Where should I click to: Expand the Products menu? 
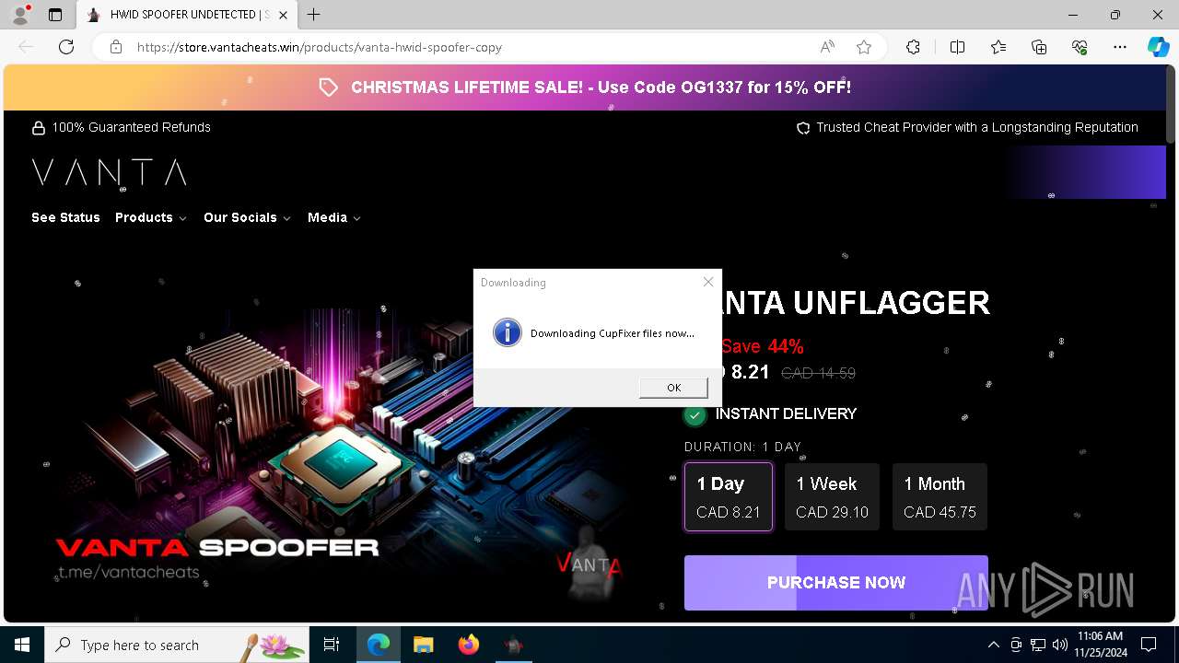pyautogui.click(x=151, y=217)
